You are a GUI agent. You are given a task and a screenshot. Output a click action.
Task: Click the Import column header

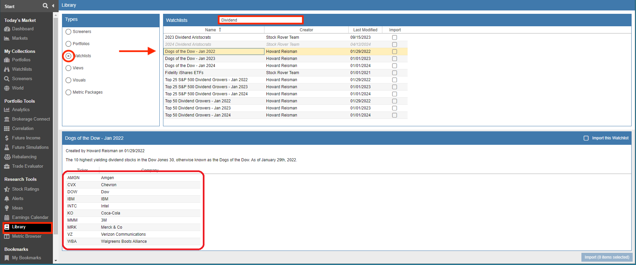395,30
